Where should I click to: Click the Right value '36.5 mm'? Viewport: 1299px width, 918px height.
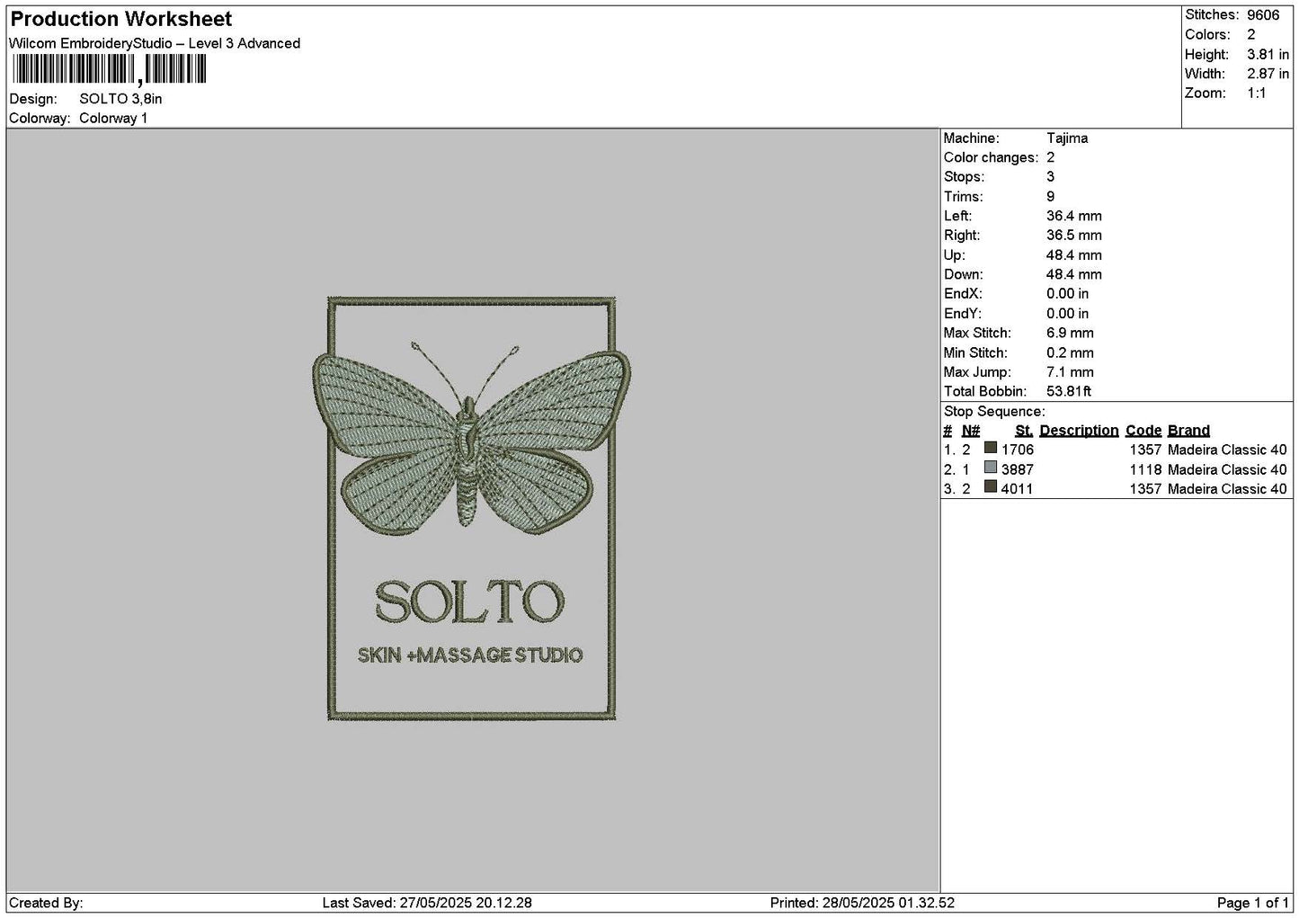pyautogui.click(x=1073, y=236)
